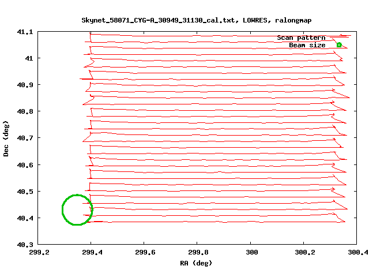Image resolution: width=369 pixels, height=277 pixels.
Task: Click the 'Scan pattern' legend label
Action: (301, 38)
